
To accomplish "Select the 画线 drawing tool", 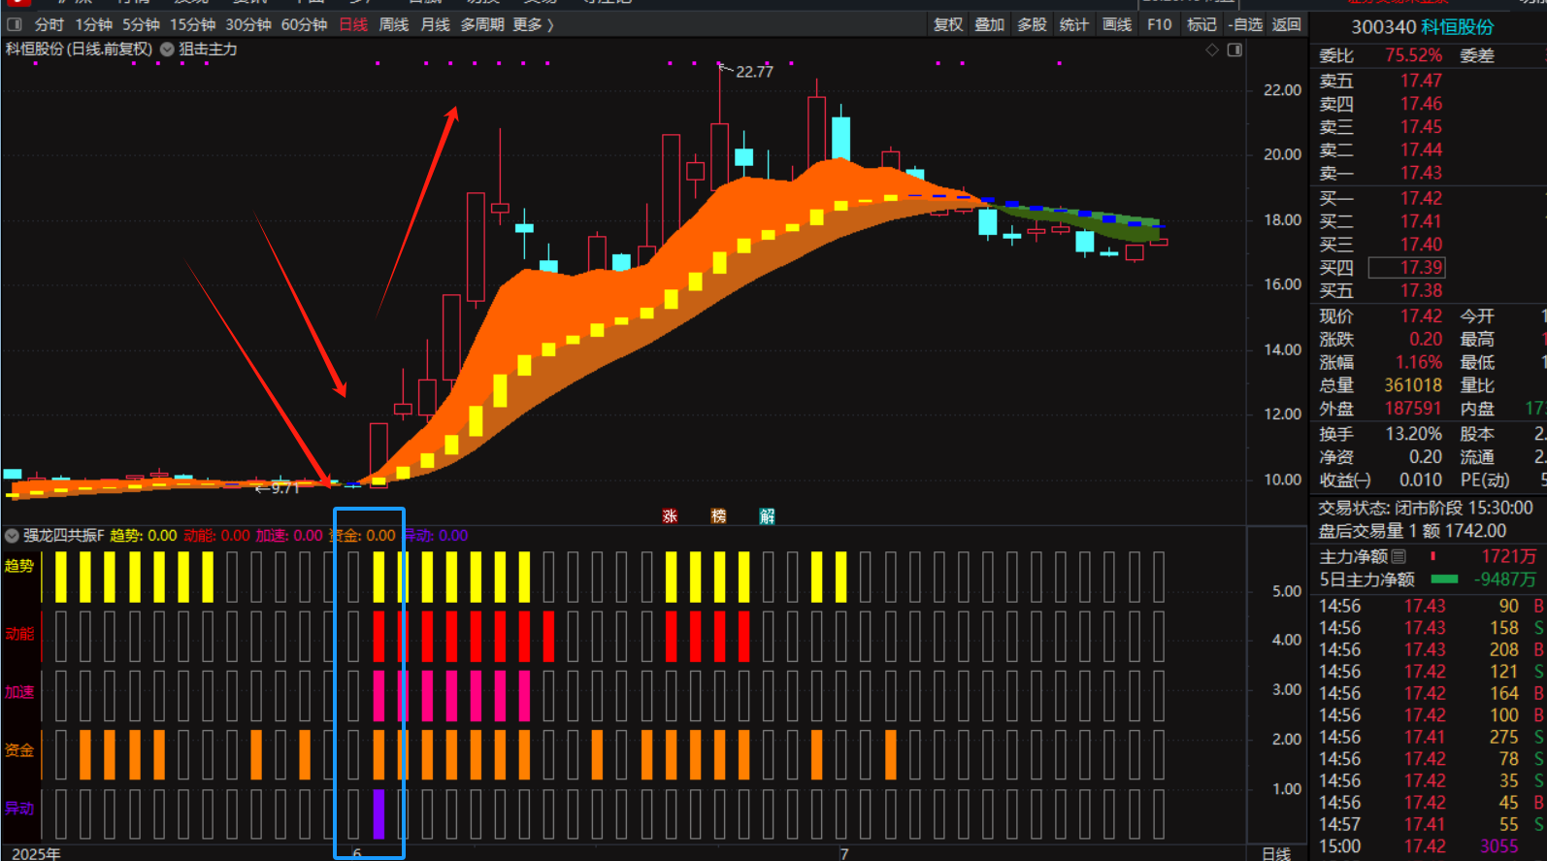I will coord(1117,24).
